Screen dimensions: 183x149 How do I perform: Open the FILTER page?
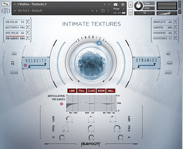pos(14,73)
